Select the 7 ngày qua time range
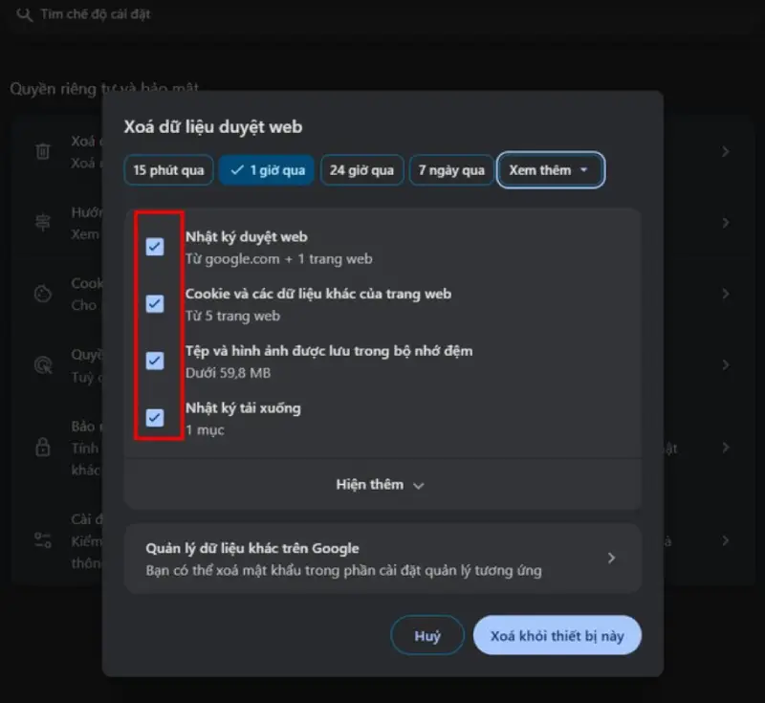This screenshot has width=765, height=703. tap(451, 170)
